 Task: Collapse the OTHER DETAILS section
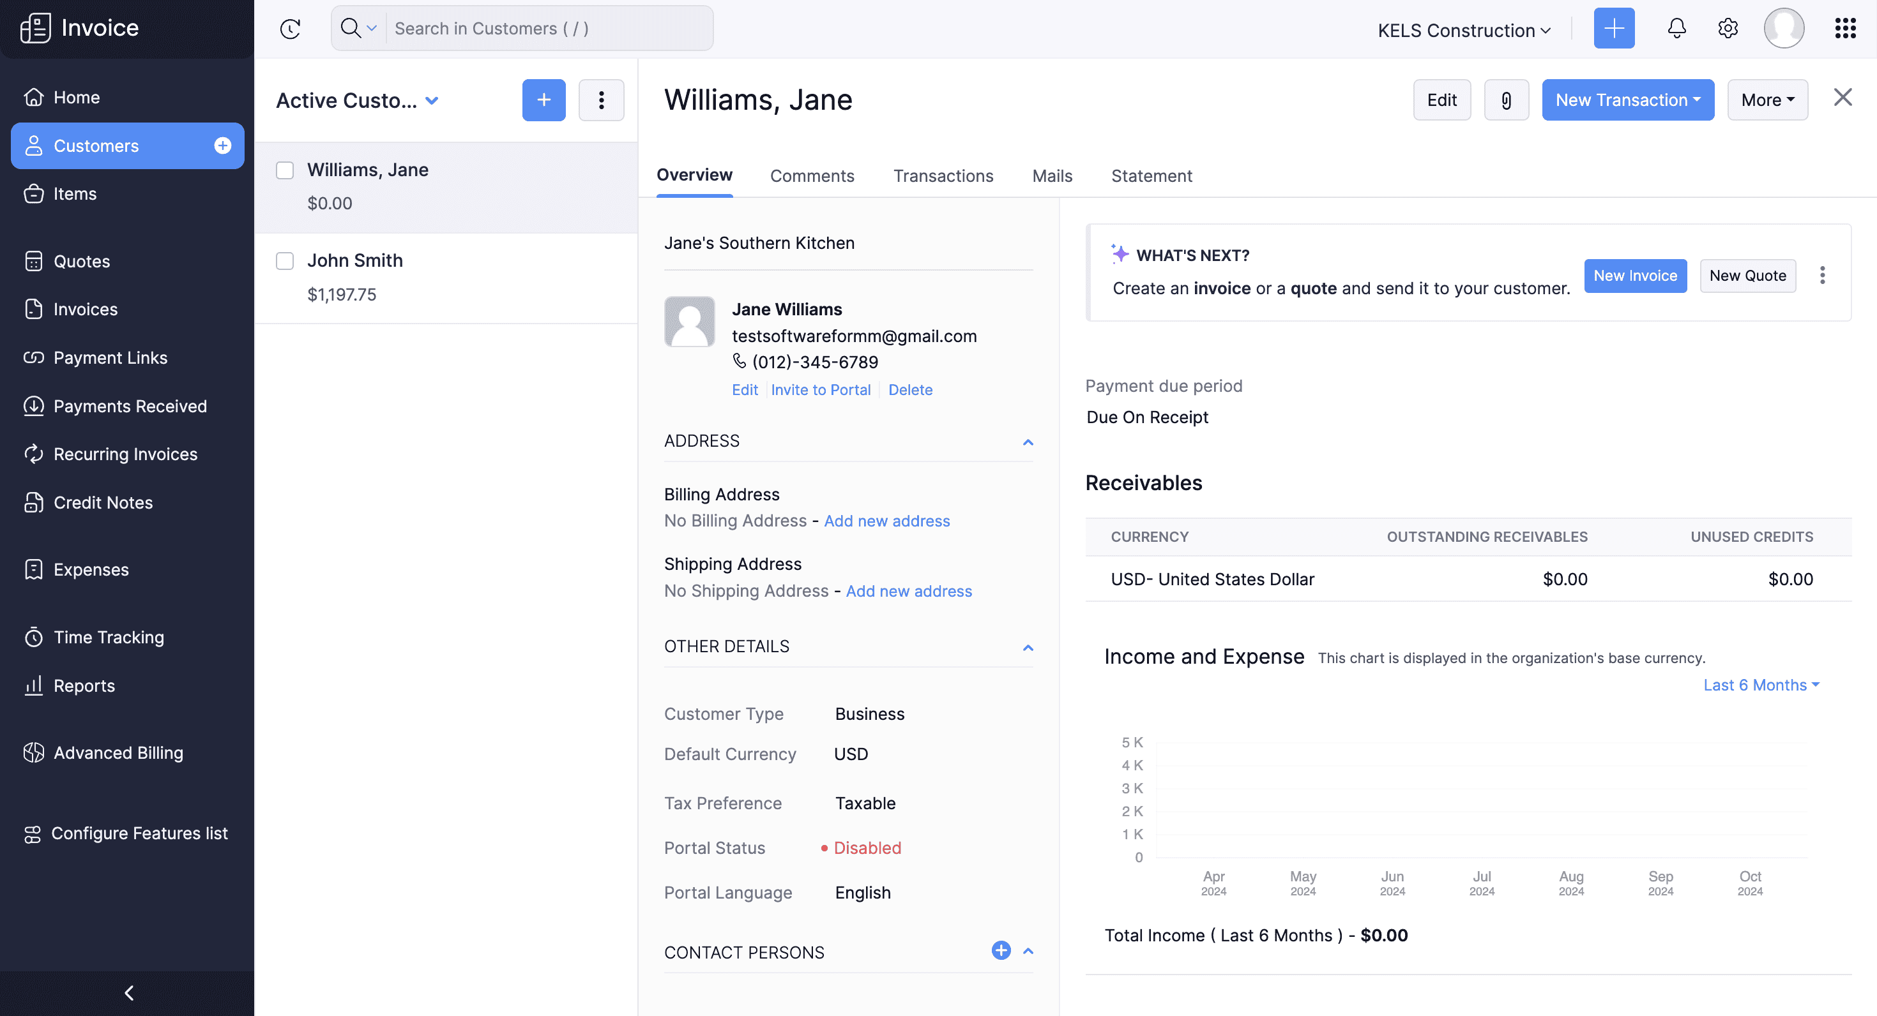(x=1028, y=648)
